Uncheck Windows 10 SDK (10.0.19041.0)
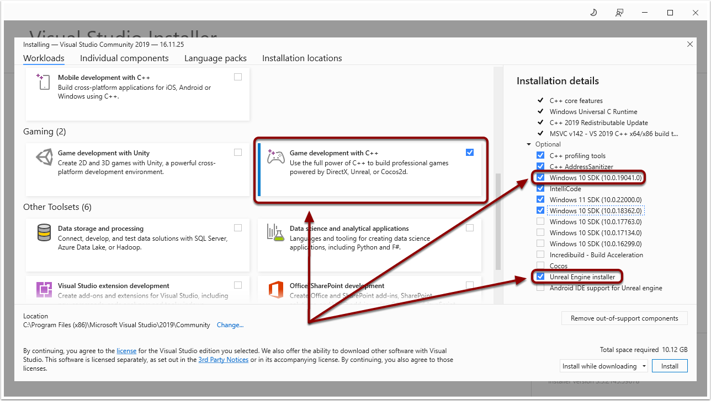The width and height of the screenshot is (711, 401). (540, 177)
